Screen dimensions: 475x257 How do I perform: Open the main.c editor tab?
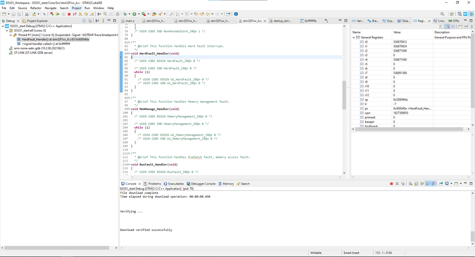[x=130, y=21]
